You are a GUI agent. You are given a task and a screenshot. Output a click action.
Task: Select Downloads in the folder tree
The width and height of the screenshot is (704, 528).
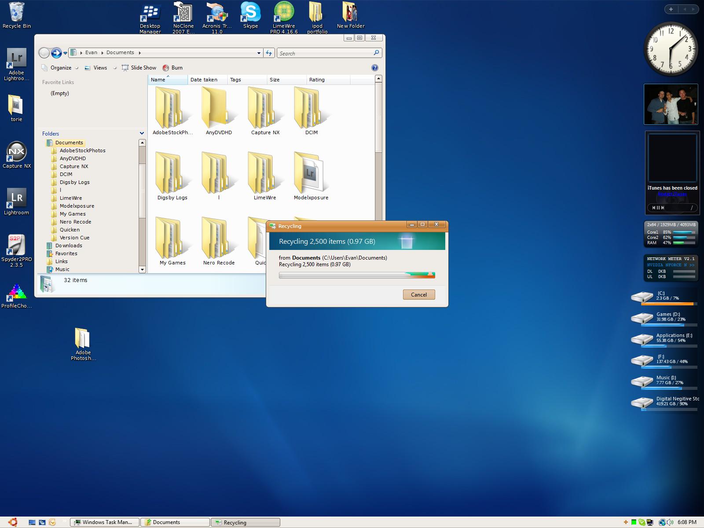[69, 246]
